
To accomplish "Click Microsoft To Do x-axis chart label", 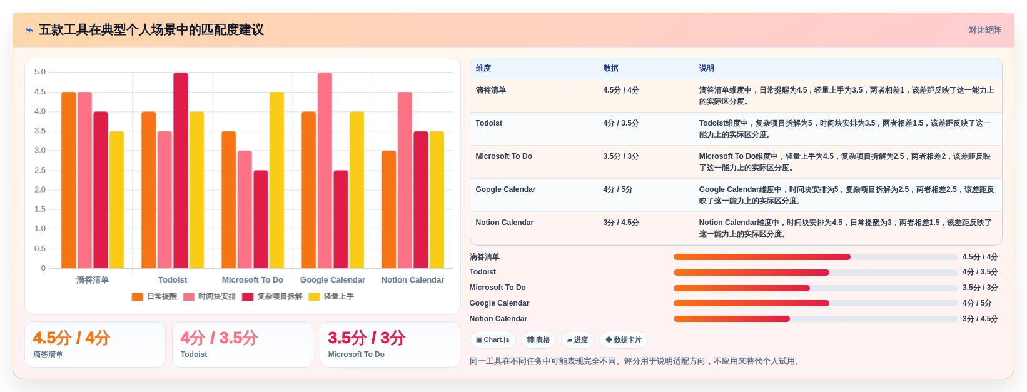I will click(253, 280).
